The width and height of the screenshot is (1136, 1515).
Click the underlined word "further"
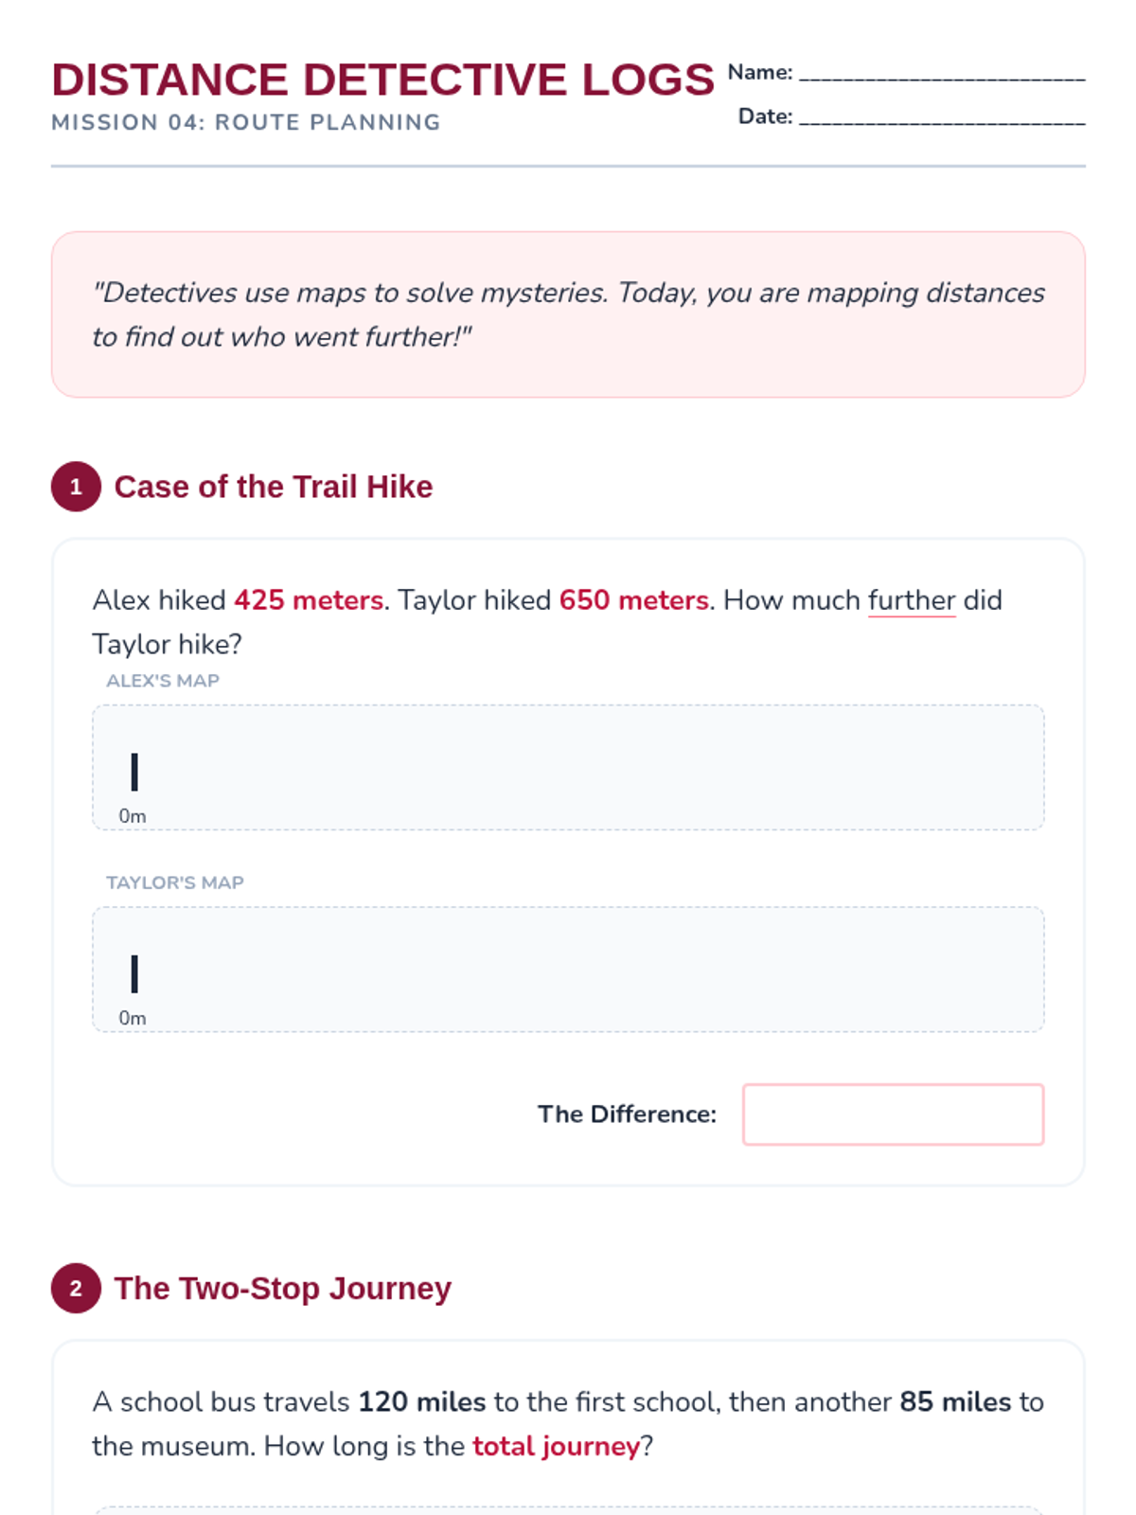(x=912, y=600)
